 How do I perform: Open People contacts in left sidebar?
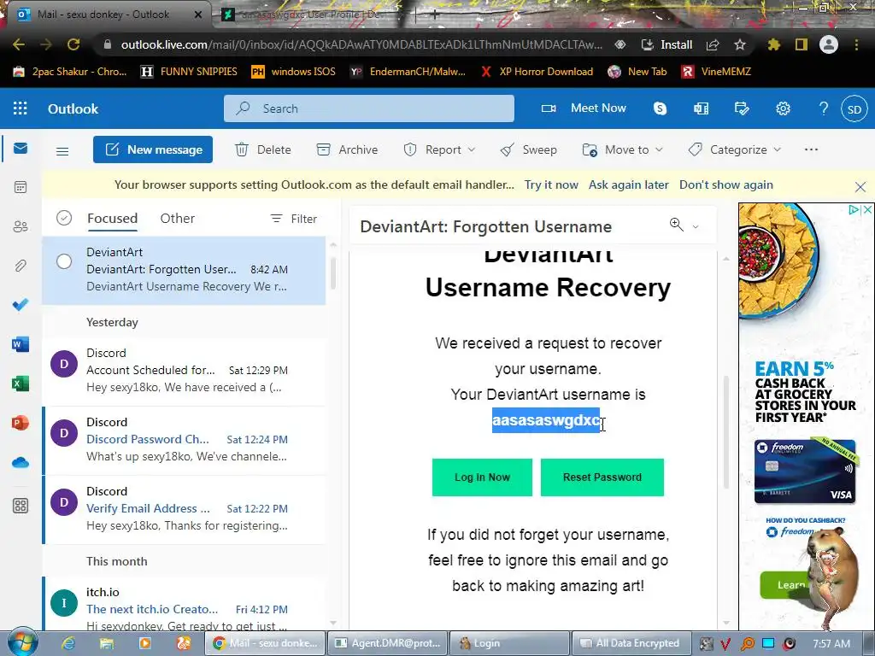(x=21, y=226)
